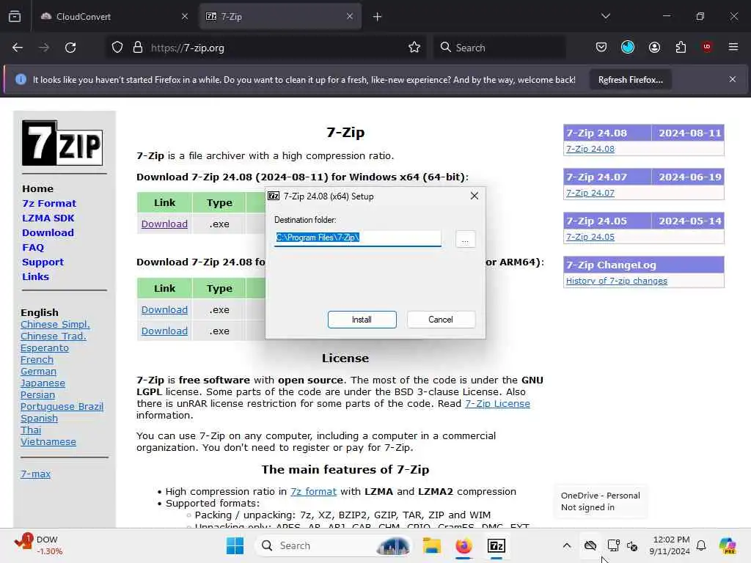Go back with the browser back arrow
Screen dimensions: 751x563
pyautogui.click(x=18, y=48)
